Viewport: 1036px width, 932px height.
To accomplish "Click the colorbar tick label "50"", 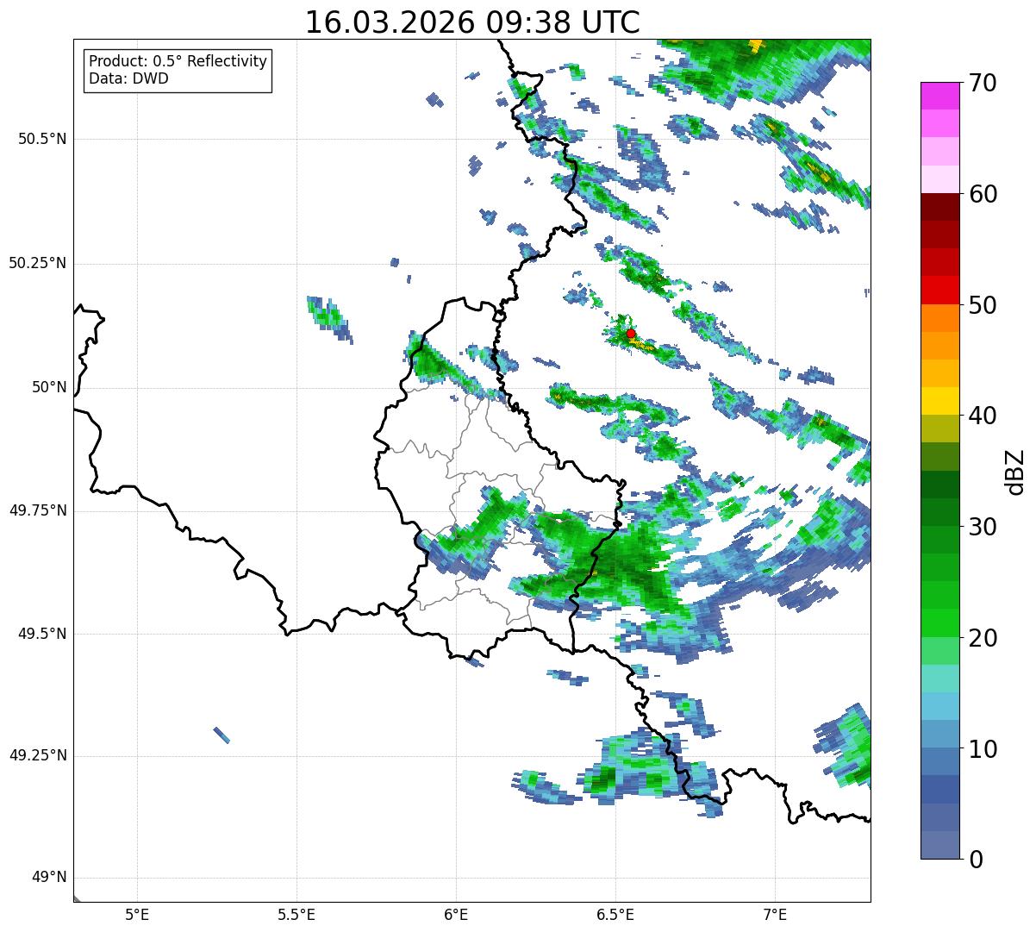I will pos(983,305).
